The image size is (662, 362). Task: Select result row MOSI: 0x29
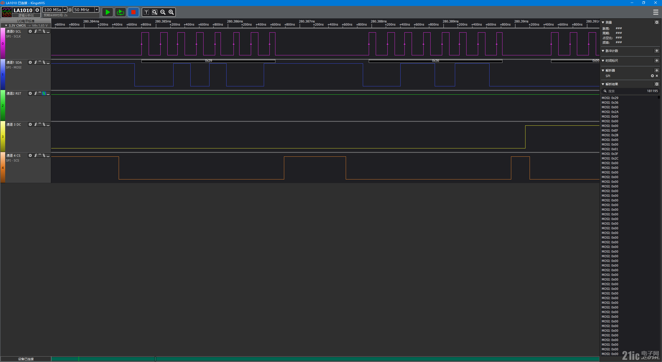(x=629, y=98)
